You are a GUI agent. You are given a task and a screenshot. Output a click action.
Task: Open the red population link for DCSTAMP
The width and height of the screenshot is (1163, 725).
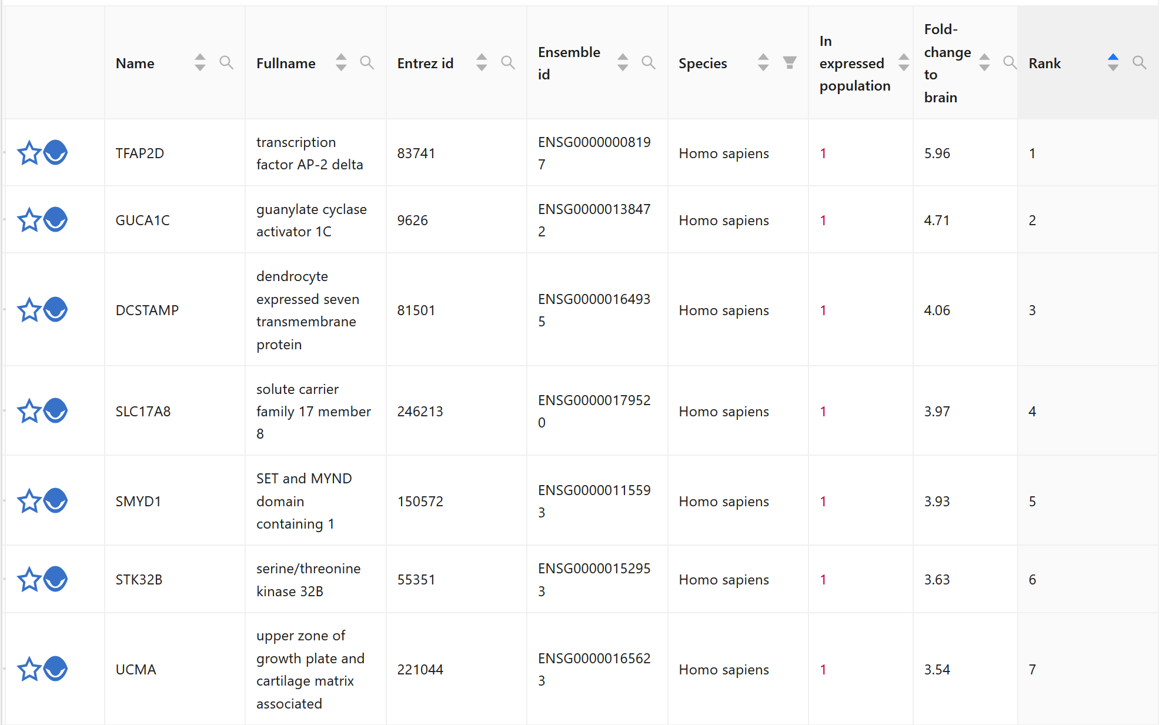pos(823,310)
